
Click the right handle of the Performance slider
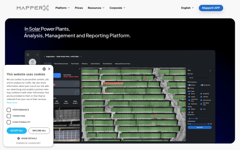(x=209, y=124)
